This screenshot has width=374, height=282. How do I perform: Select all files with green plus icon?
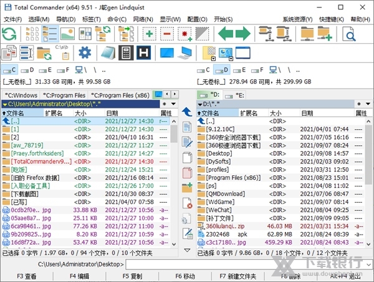pos(150,34)
